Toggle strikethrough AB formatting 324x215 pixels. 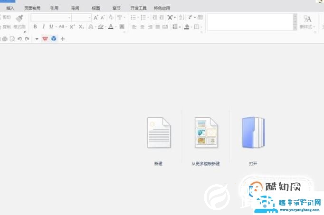coord(62,27)
